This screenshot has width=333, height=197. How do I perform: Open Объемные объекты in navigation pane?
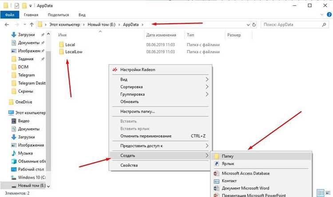(32, 161)
